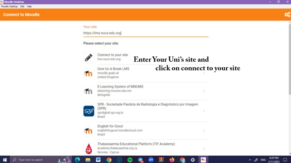The image size is (291, 163).
Task: Click the Moodle logo of English for Good
Action: (89, 131)
